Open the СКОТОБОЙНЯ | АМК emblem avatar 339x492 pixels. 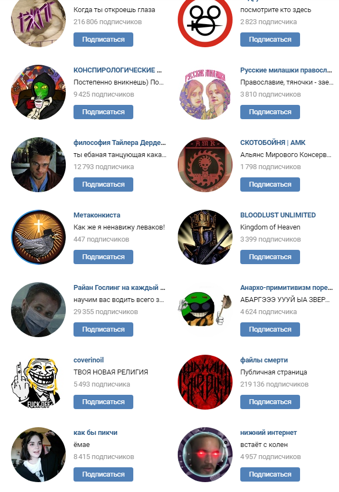[x=205, y=165]
